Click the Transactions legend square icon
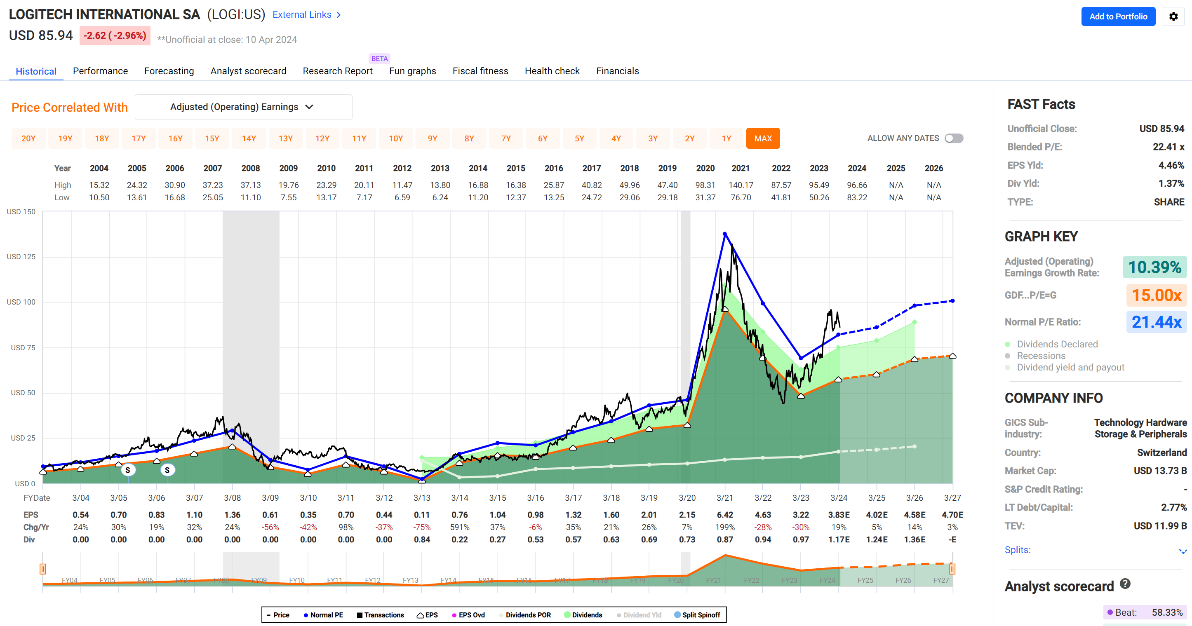The image size is (1192, 626). 359,615
